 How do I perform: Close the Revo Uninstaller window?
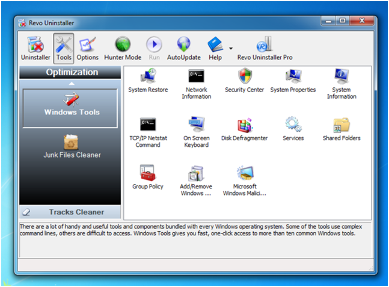click(362, 21)
